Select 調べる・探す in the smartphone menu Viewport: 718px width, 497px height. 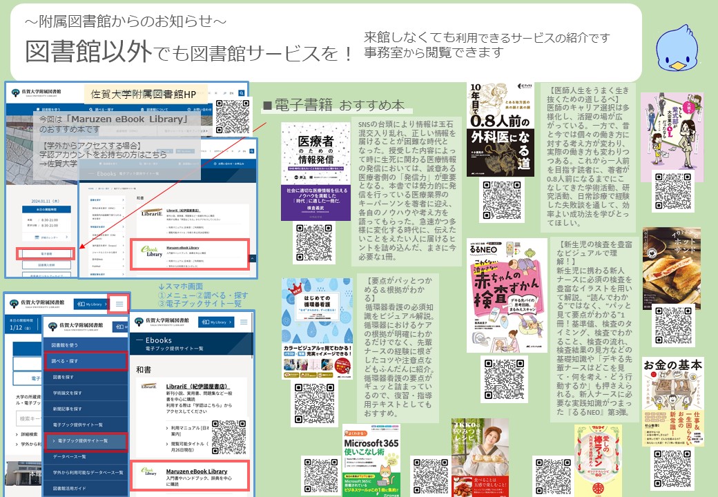coord(86,361)
